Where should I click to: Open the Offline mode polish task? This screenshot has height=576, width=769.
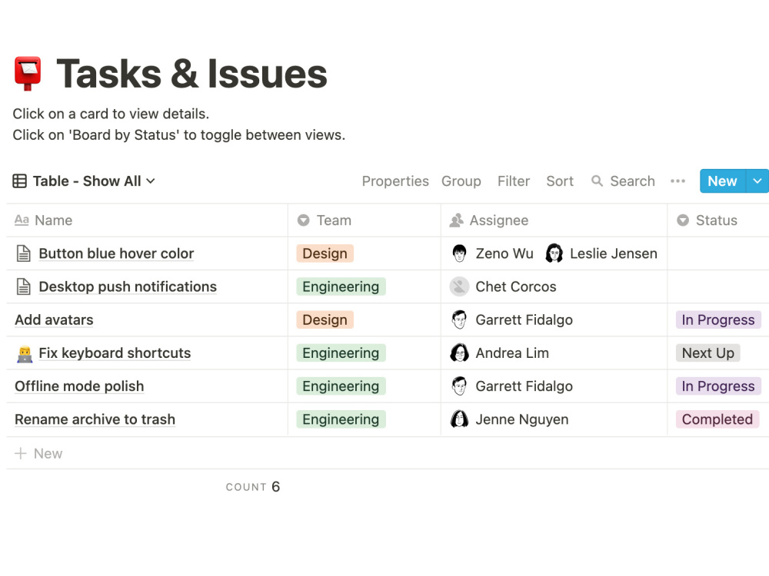click(79, 386)
